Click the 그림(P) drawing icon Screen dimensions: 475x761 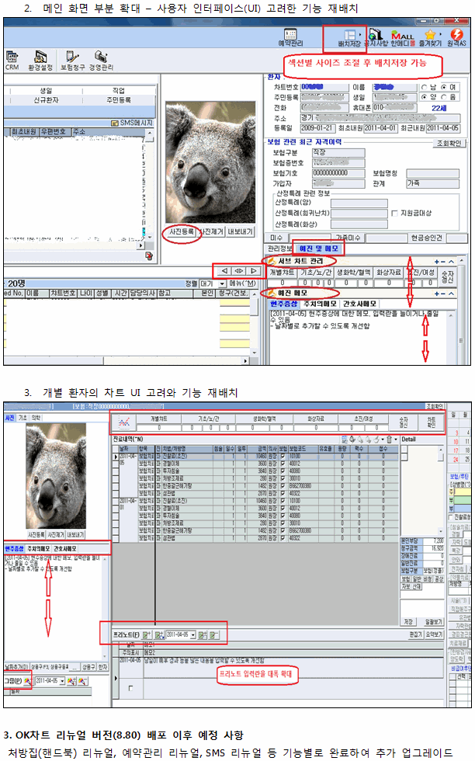pyautogui.click(x=27, y=682)
